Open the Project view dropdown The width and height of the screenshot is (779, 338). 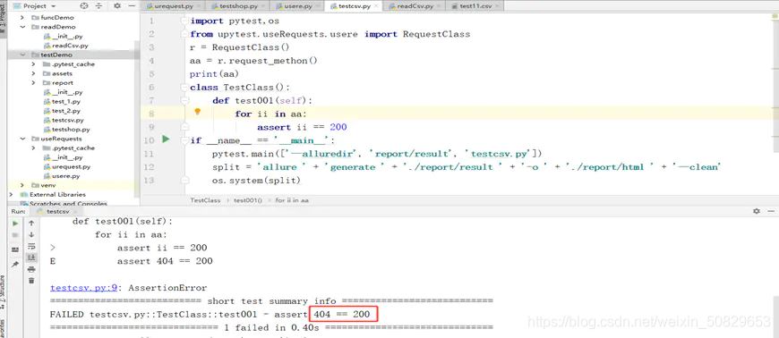(x=34, y=6)
